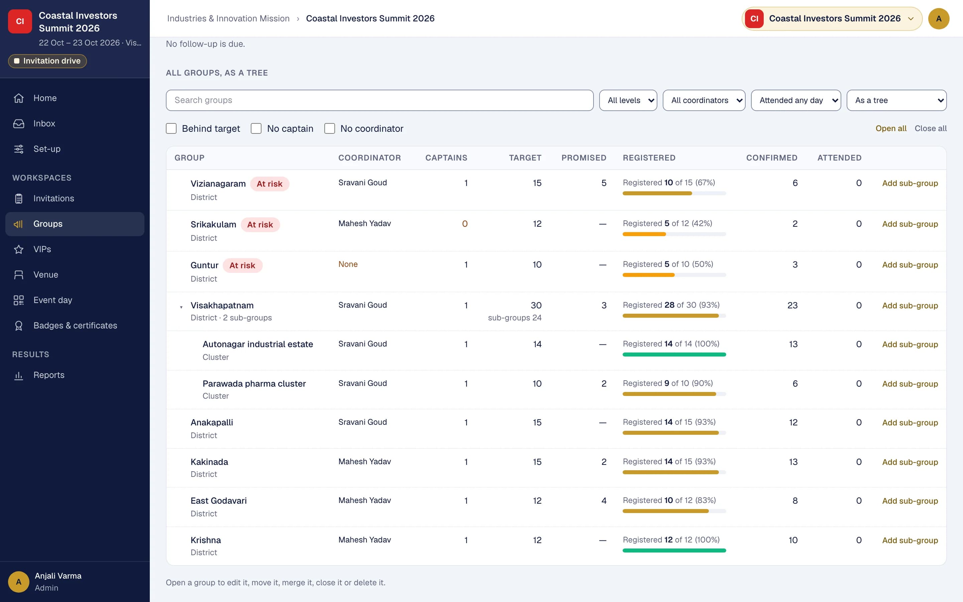The image size is (963, 602).
Task: Add sub-group to Kakinada
Action: point(910,462)
